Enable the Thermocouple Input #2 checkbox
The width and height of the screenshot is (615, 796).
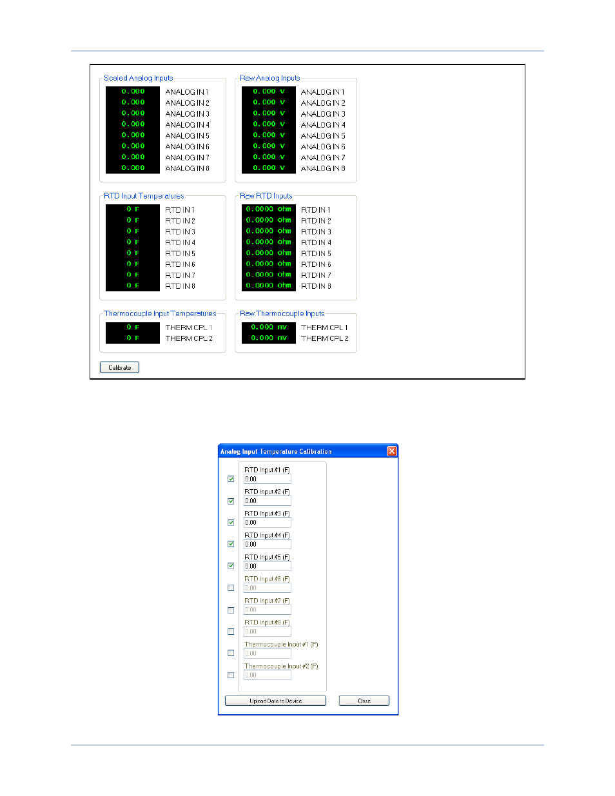pos(231,675)
